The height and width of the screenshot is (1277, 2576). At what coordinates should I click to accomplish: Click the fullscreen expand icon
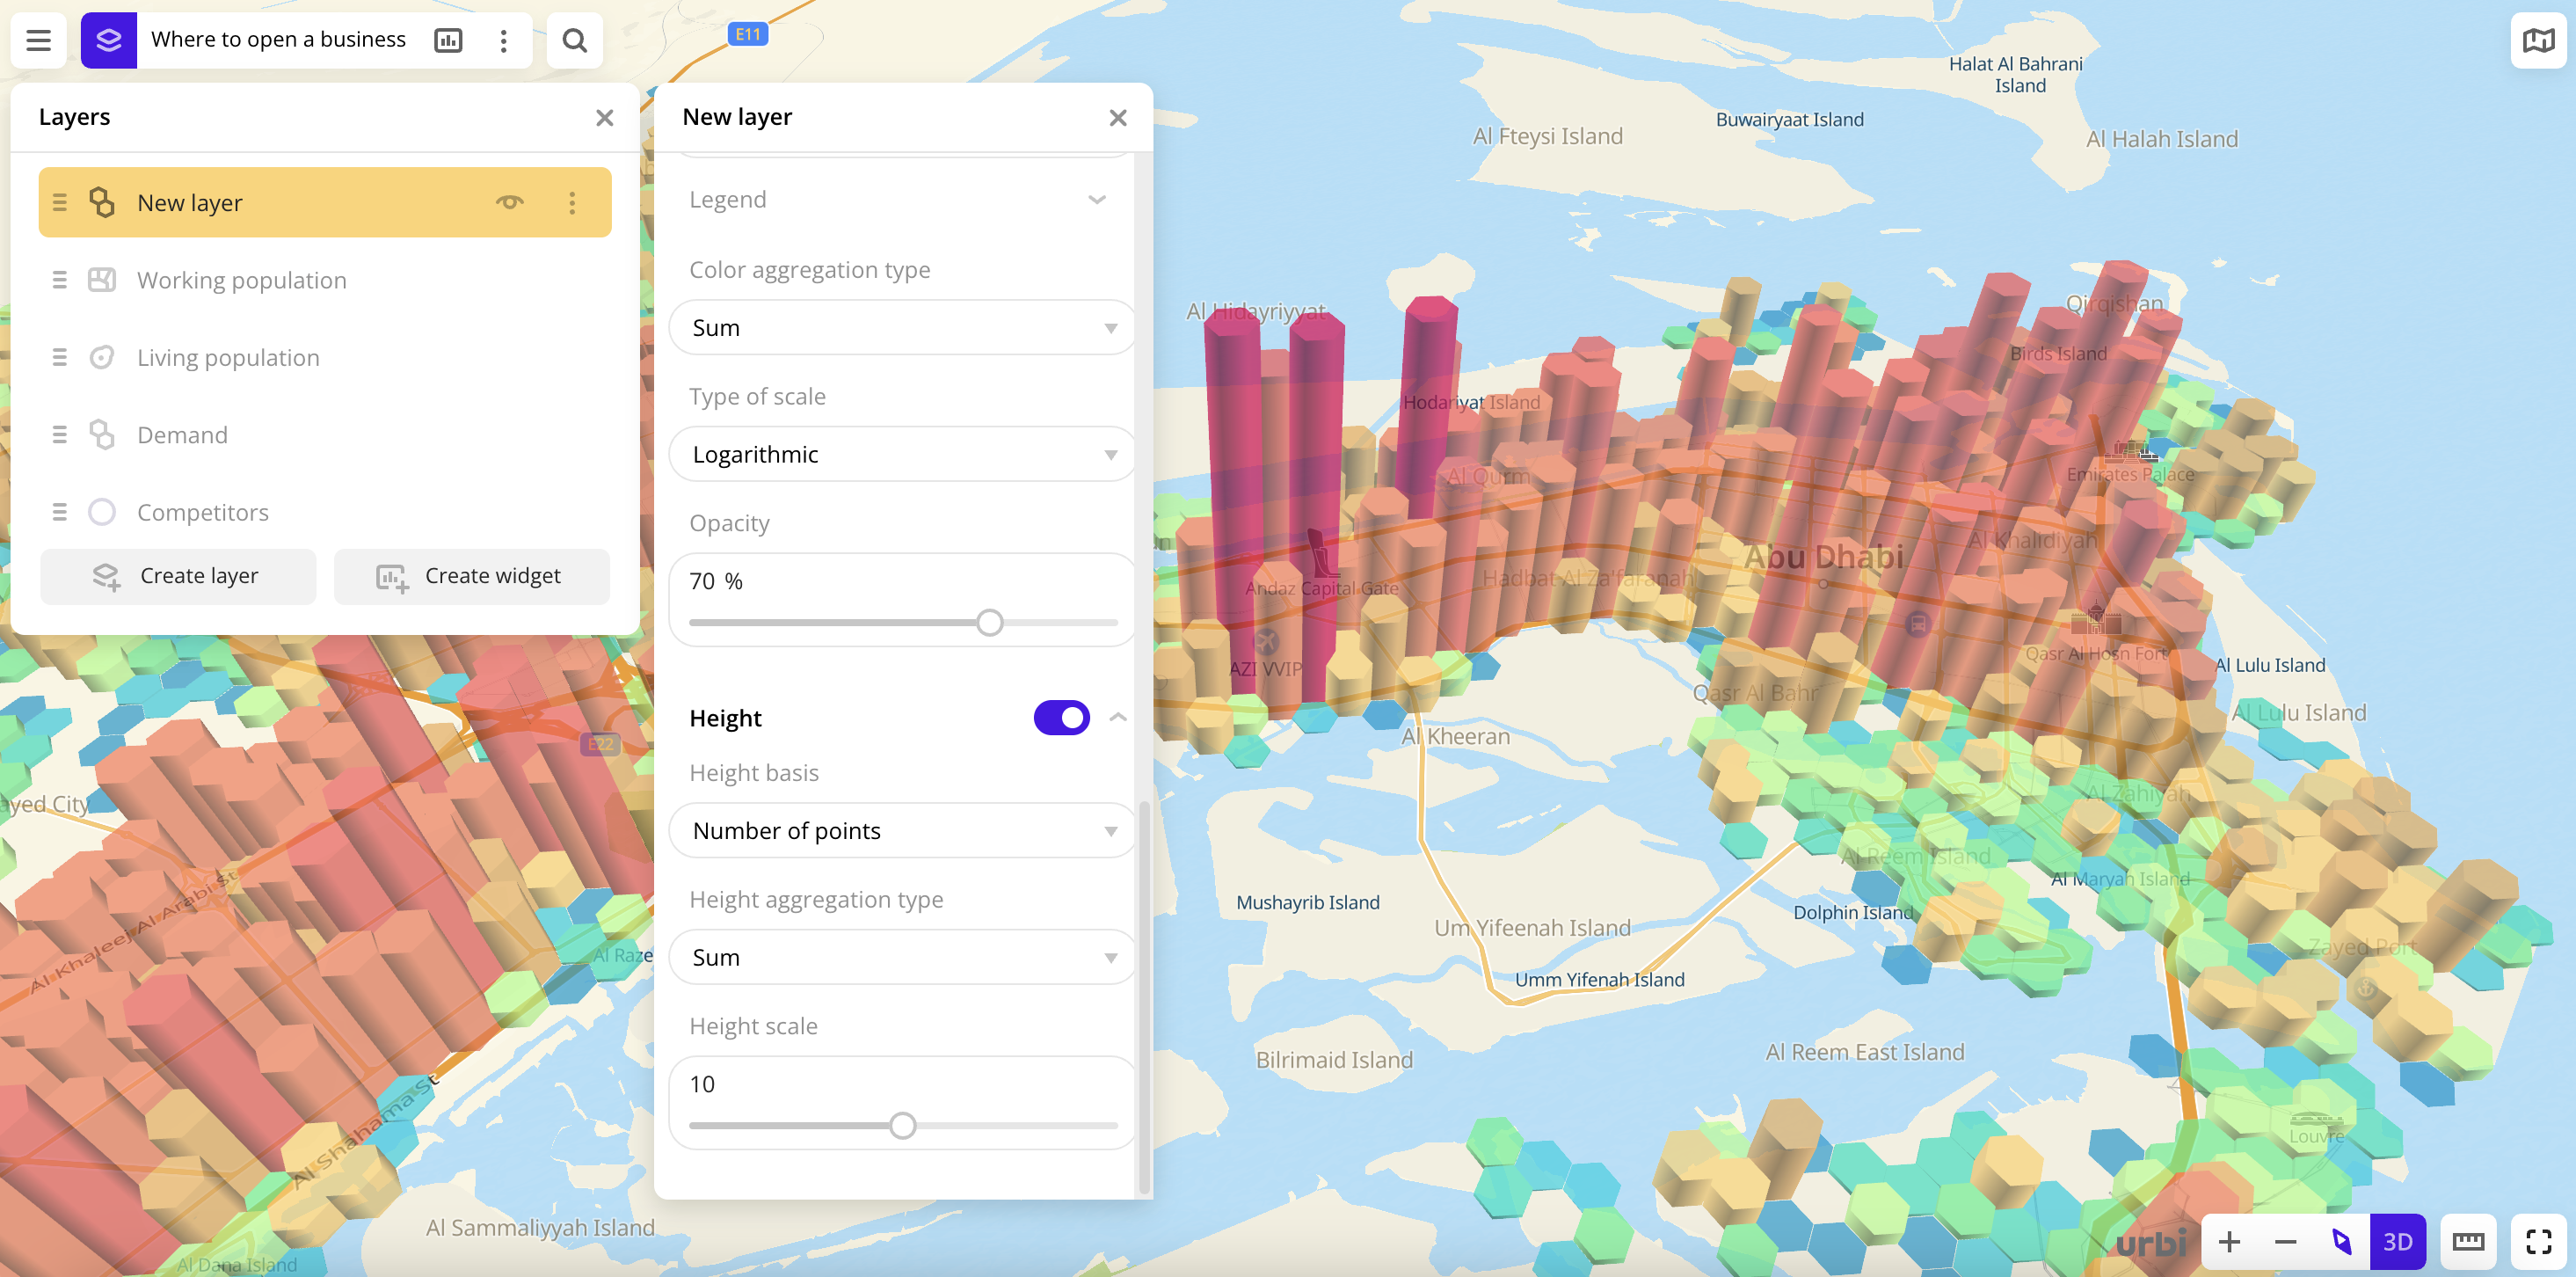coord(2536,1241)
